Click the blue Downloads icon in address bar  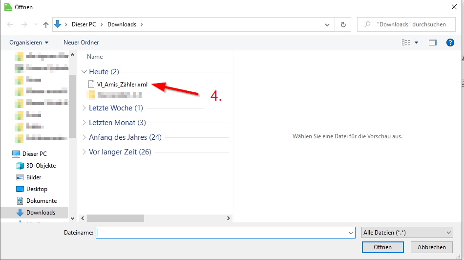(x=58, y=24)
